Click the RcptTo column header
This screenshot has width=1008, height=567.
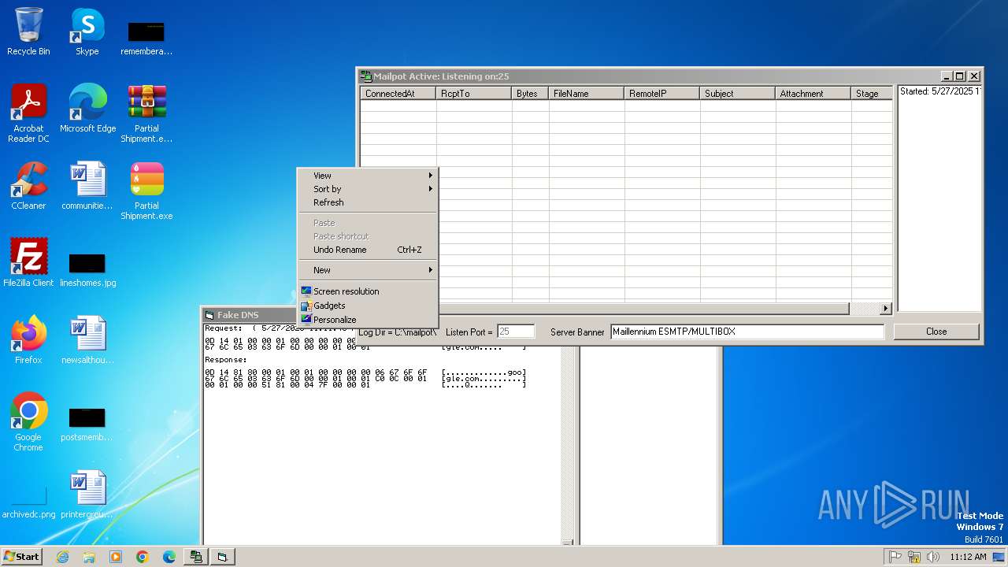(473, 93)
